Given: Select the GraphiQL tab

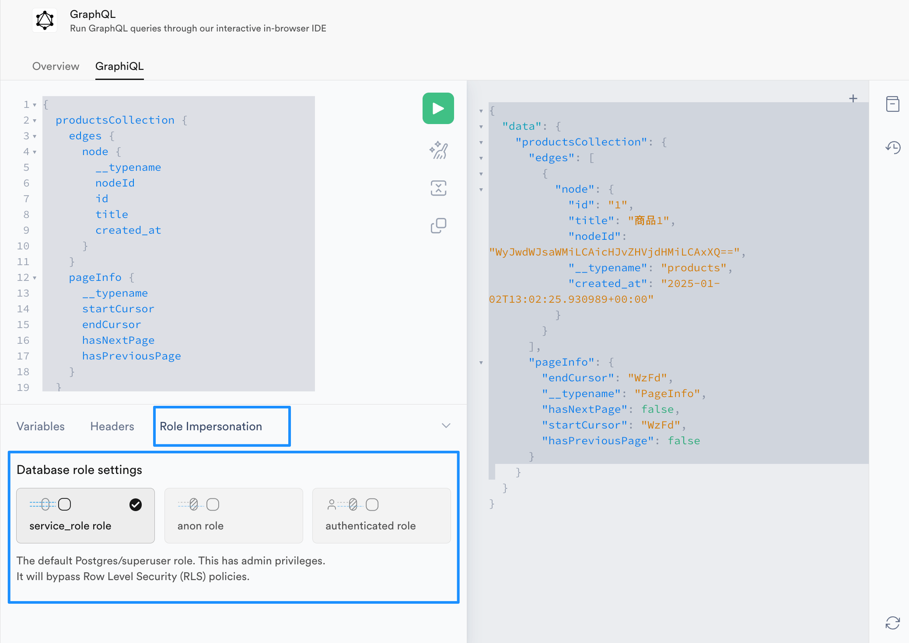Looking at the screenshot, I should tap(119, 66).
